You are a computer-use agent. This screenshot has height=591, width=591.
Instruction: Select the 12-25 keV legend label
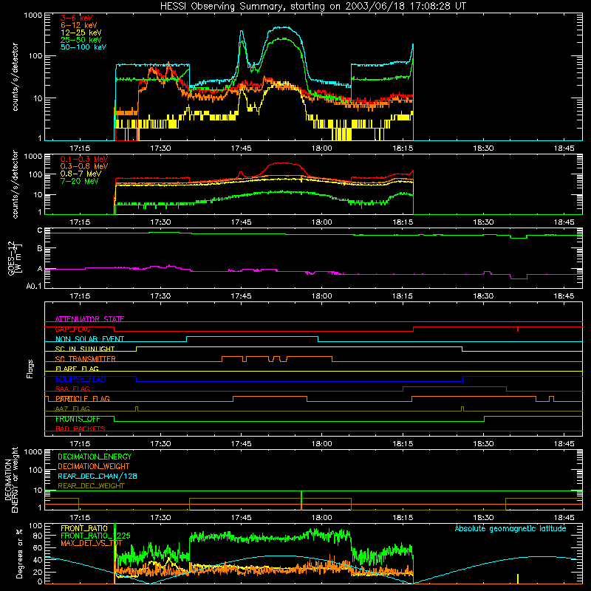[81, 33]
